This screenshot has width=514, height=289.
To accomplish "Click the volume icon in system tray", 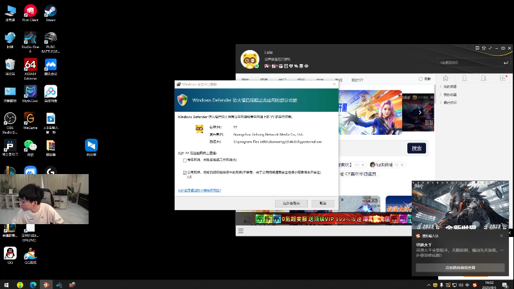I will click(x=461, y=285).
